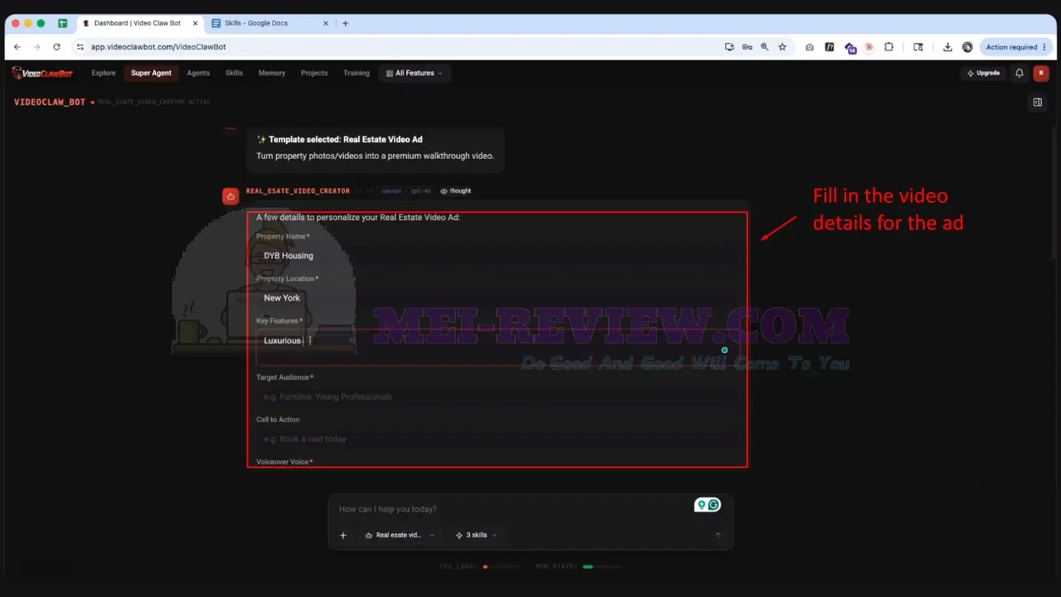Open the browser three-dot menu
Viewport: 1061px width, 597px height.
[1045, 47]
